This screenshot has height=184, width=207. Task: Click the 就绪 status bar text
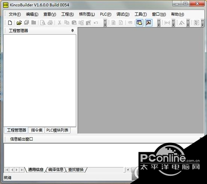(8, 178)
